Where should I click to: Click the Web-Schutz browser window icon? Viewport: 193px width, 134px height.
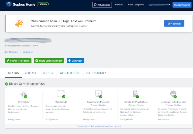click(x=61, y=94)
